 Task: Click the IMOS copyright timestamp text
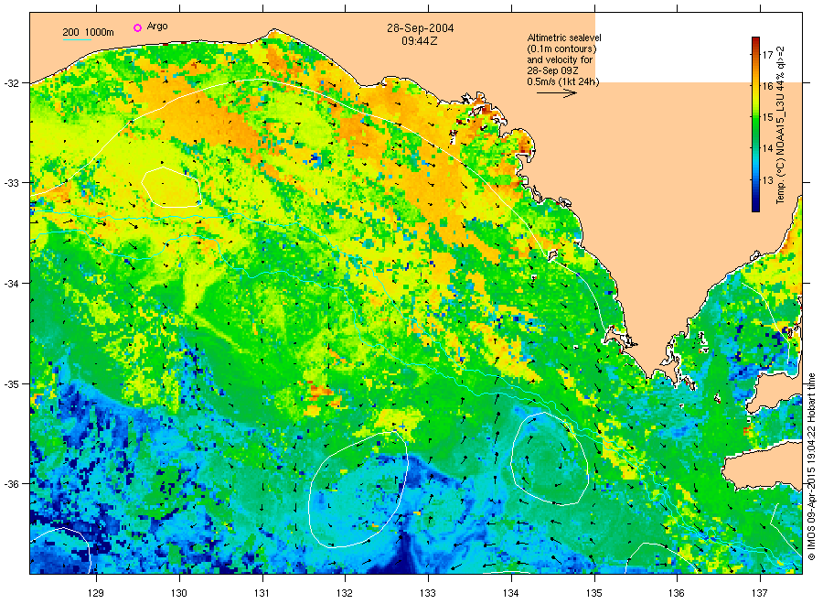click(811, 467)
